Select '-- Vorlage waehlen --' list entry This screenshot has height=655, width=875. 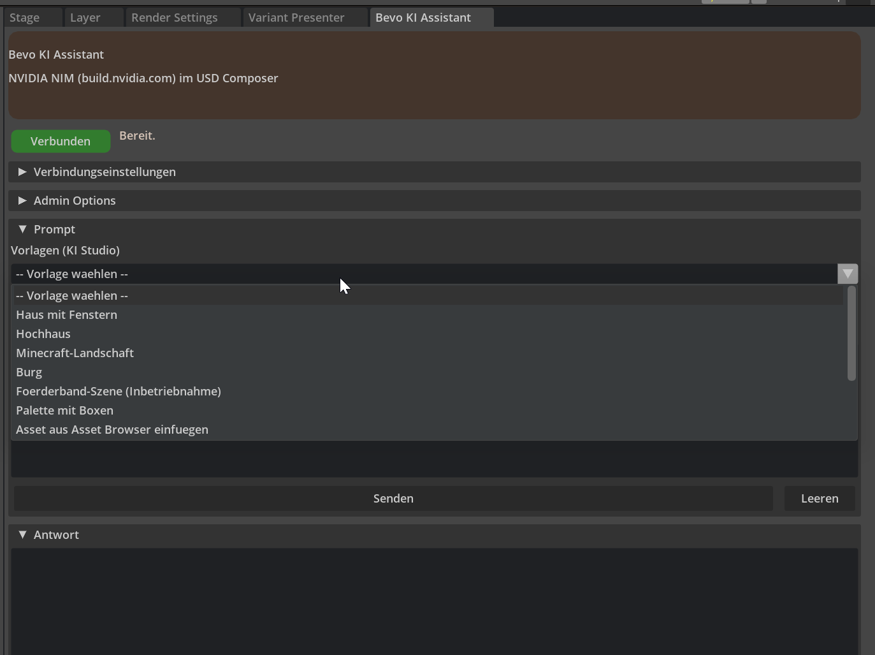click(x=428, y=295)
